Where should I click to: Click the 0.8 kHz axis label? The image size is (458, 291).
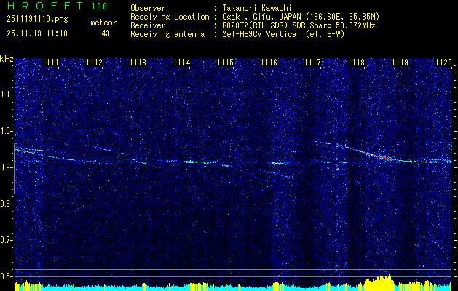point(6,204)
